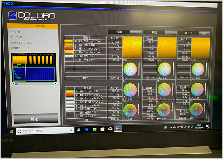Click the taskbar search box ここに入力して検索
The height and width of the screenshot is (159, 223).
pos(45,130)
